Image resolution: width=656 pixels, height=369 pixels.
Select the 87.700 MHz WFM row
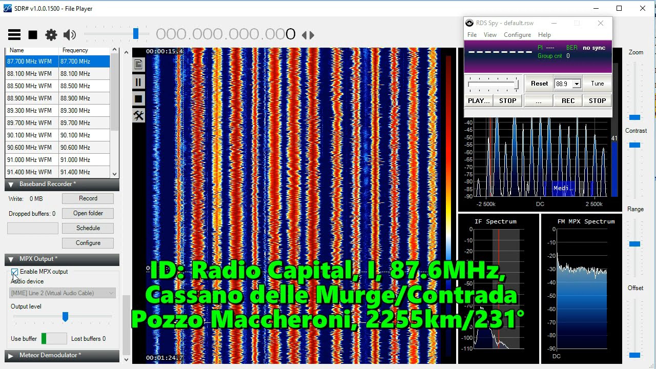point(58,61)
